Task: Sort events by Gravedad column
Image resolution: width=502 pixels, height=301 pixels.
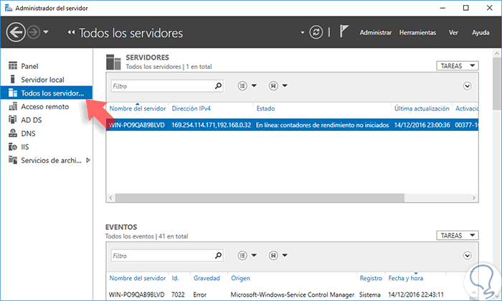Action: 207,278
